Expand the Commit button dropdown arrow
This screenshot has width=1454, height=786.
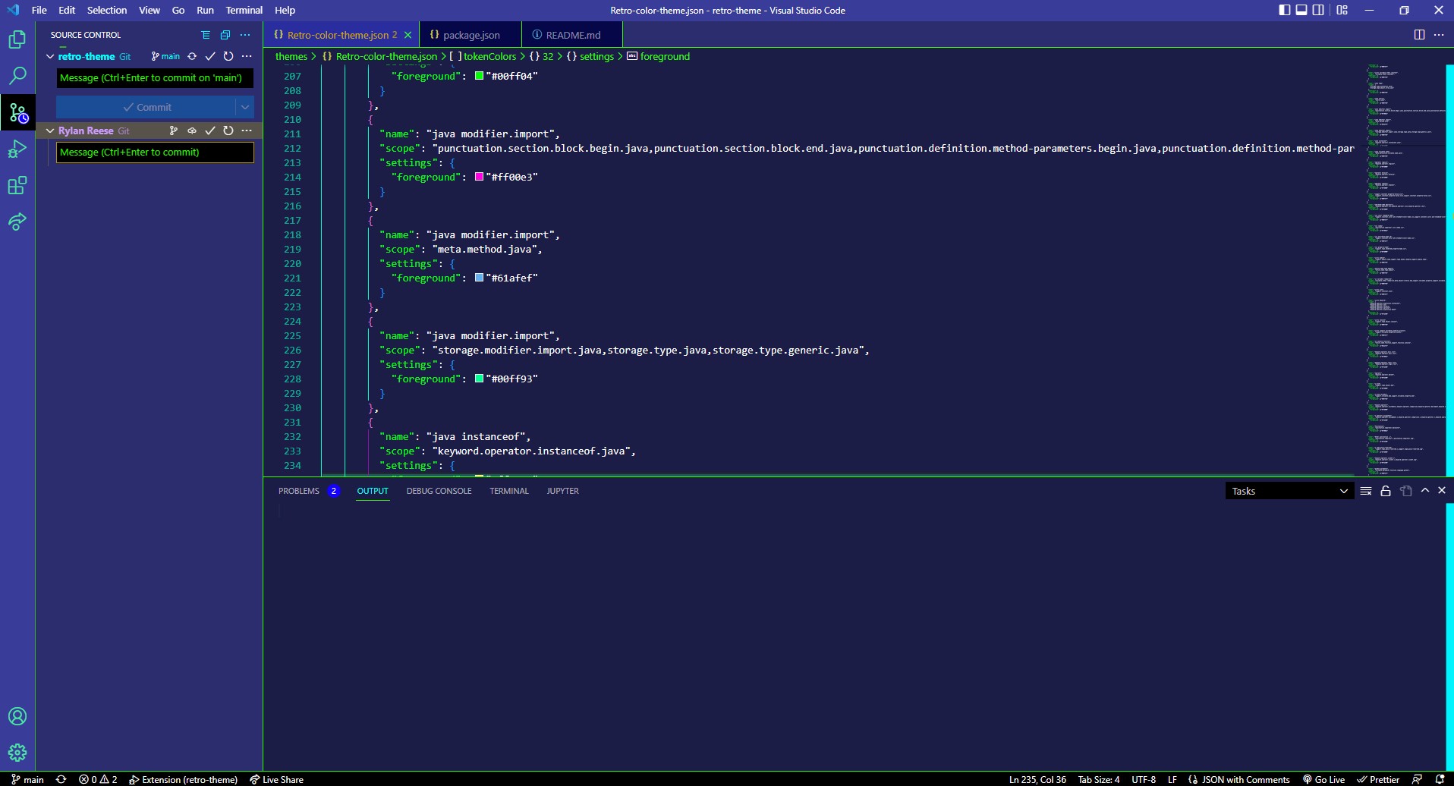(245, 107)
